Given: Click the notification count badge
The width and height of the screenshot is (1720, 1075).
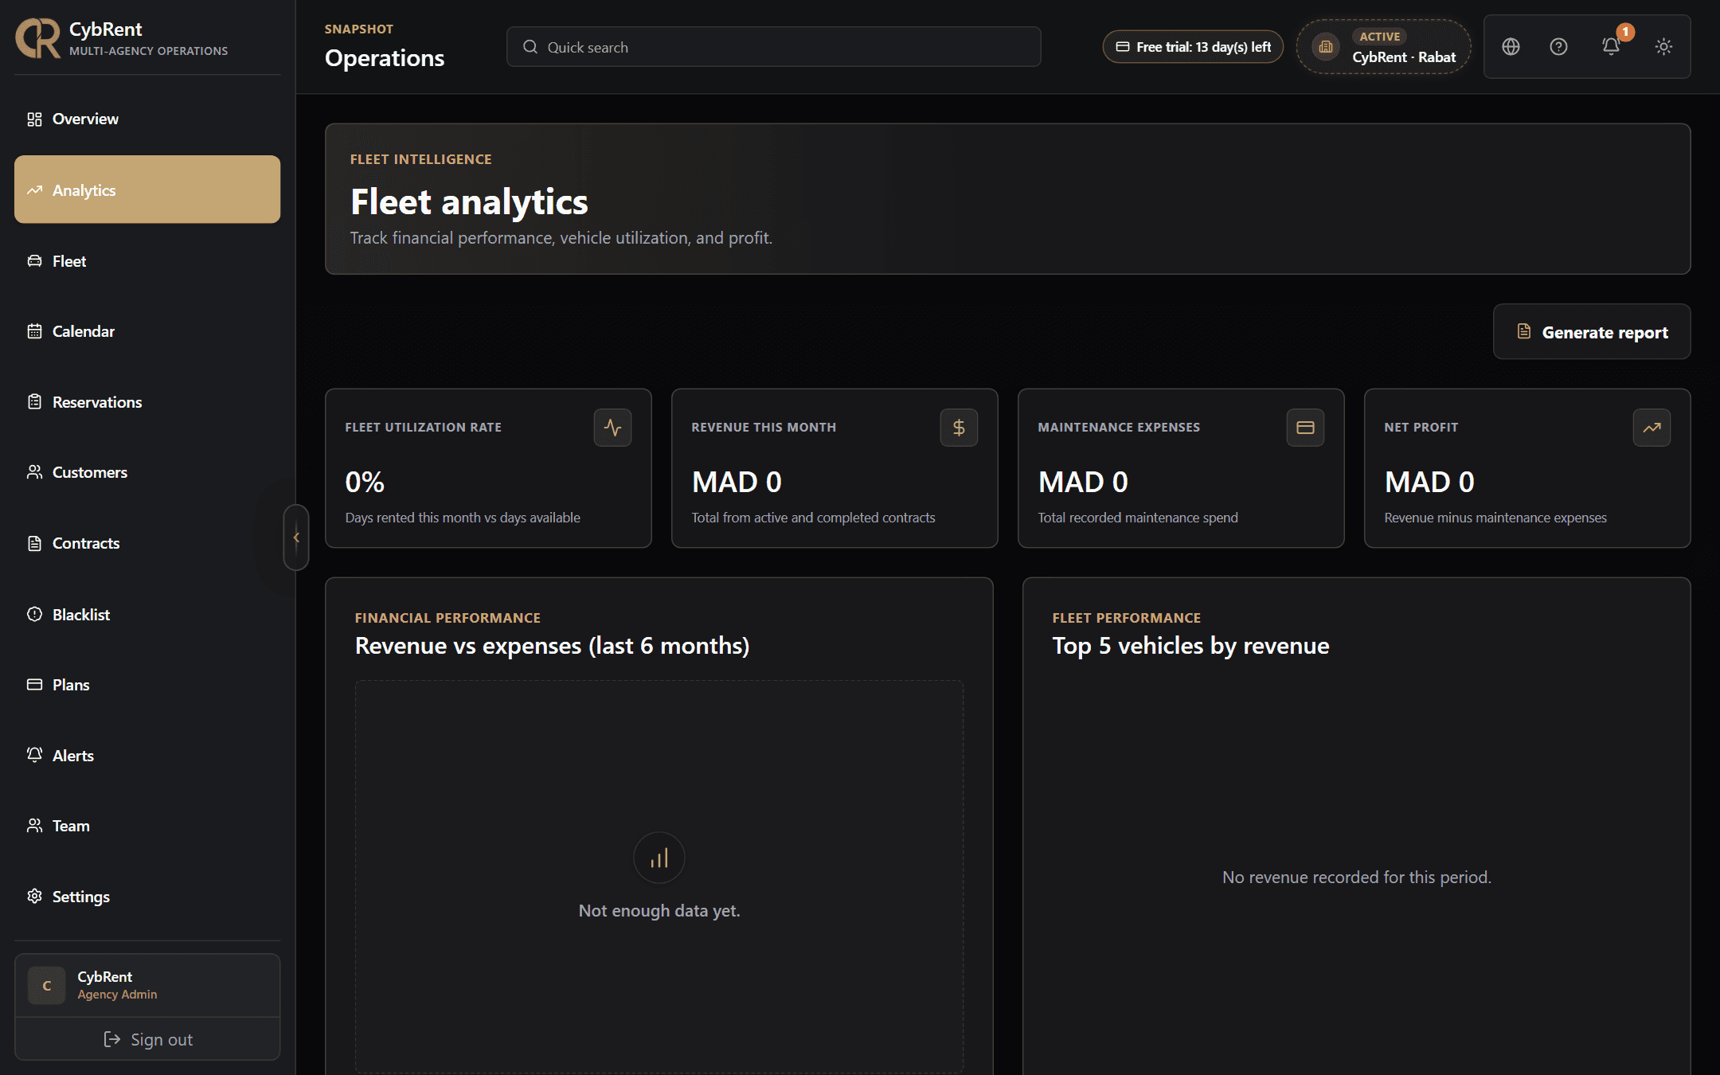Looking at the screenshot, I should [1625, 32].
